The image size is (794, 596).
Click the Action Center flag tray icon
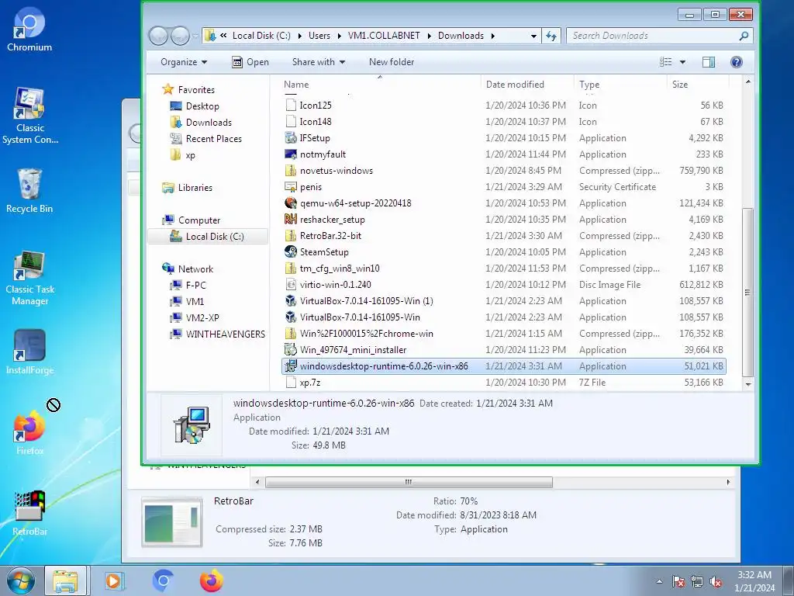click(x=678, y=582)
